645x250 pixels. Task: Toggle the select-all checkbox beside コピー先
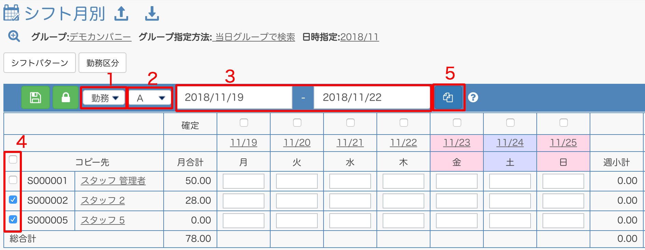tap(13, 159)
